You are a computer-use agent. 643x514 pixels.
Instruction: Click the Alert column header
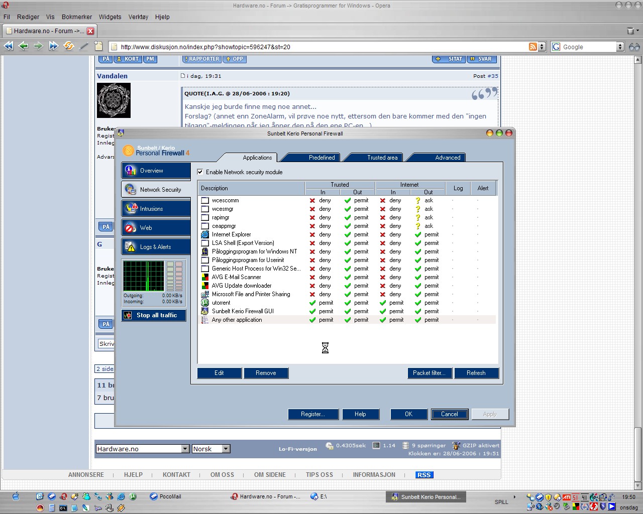483,188
